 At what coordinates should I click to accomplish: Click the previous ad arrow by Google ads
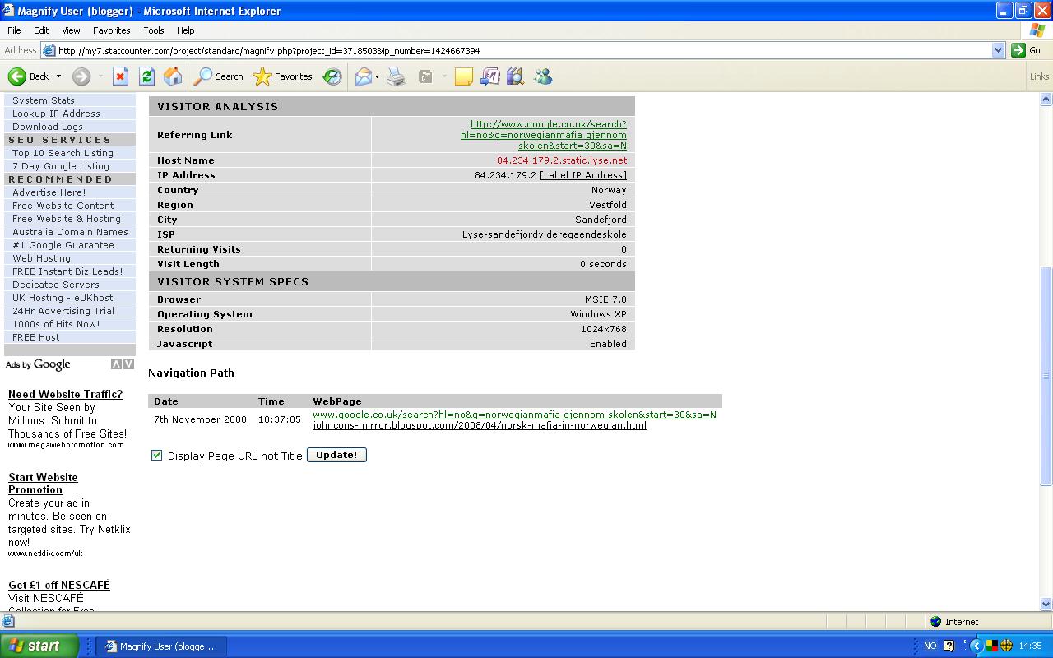117,364
